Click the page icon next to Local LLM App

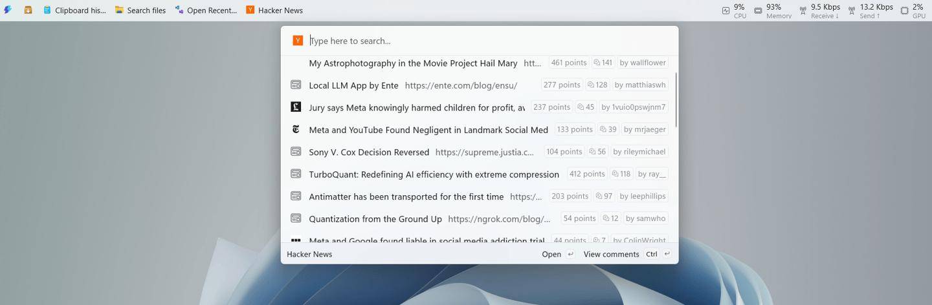click(x=296, y=85)
